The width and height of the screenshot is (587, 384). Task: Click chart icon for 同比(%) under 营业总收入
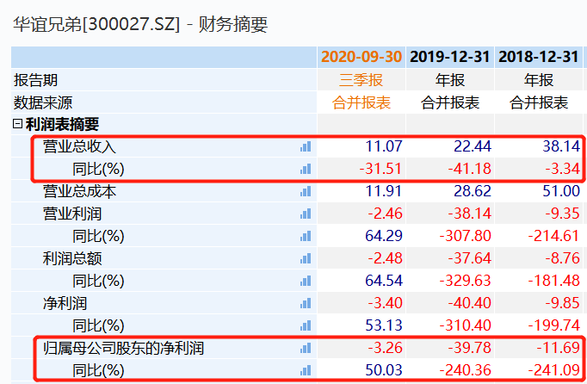[x=306, y=169]
